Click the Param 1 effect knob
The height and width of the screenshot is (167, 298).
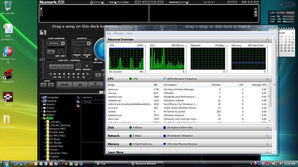click(77, 51)
